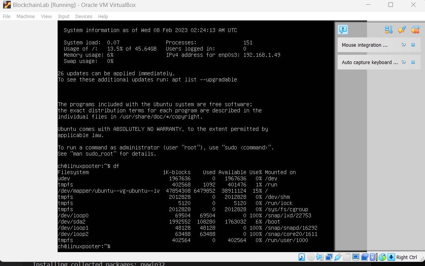The image size is (425, 266).
Task: Click the shared folders status icon
Action: pyautogui.click(x=346, y=257)
